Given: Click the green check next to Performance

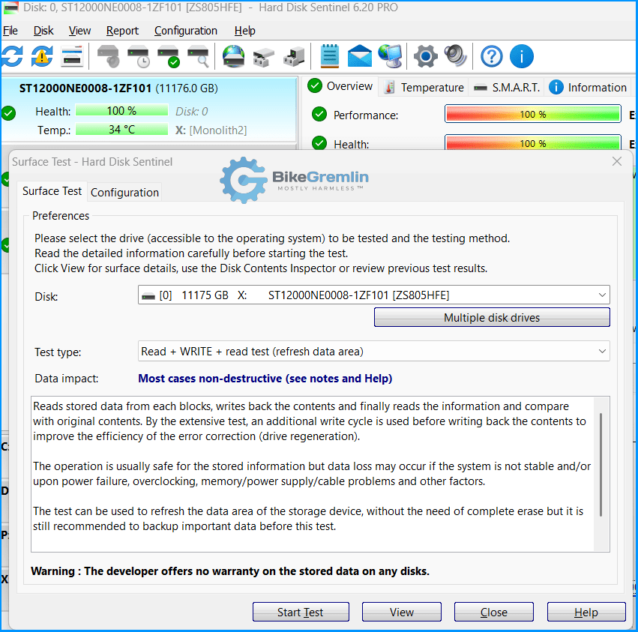Looking at the screenshot, I should pos(319,115).
